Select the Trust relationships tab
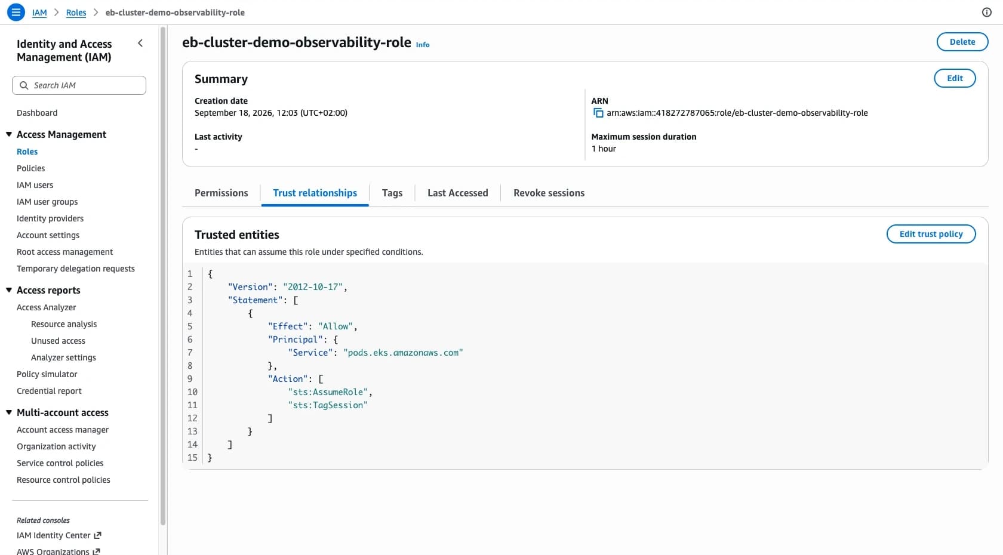 [x=315, y=193]
